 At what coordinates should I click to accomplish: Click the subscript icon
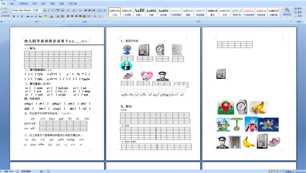(32, 16)
